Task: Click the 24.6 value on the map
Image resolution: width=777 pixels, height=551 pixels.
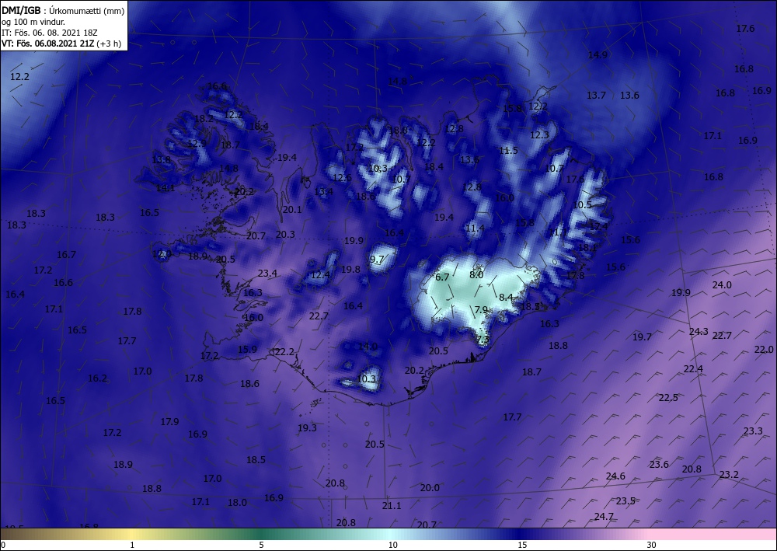Action: 615,476
